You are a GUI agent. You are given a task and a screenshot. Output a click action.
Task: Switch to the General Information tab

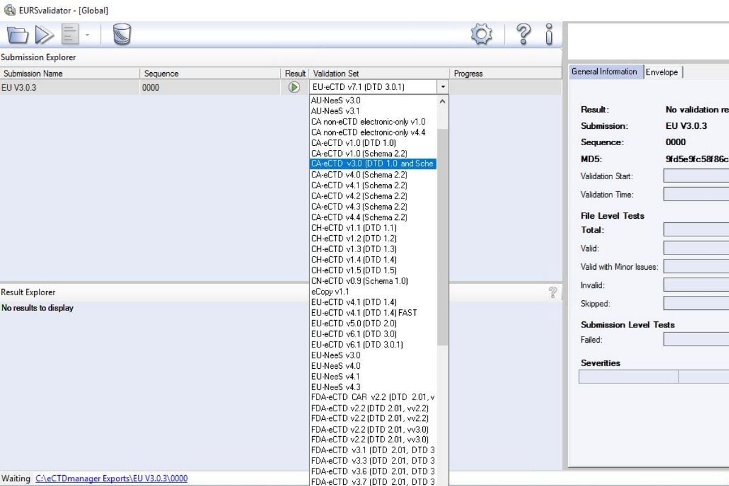[604, 72]
